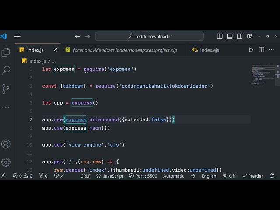Click Port : 5500 in status bar
This screenshot has height=210, width=280.
click(143, 176)
